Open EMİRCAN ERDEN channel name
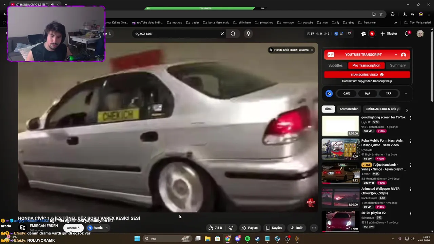Image resolution: width=434 pixels, height=244 pixels. click(x=44, y=226)
